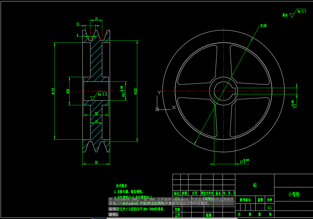Click the 标记 header cell
Image resolution: width=313 pixels, height=219 pixels.
click(x=177, y=193)
